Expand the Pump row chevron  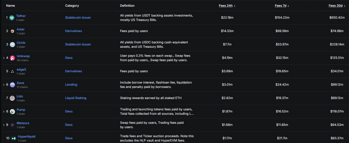pyautogui.click(x=4, y=112)
